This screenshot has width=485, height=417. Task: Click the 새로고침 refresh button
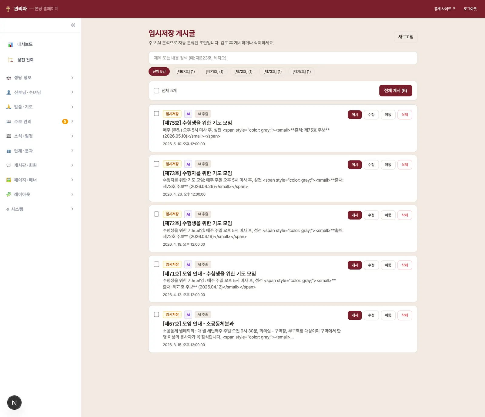pos(406,37)
